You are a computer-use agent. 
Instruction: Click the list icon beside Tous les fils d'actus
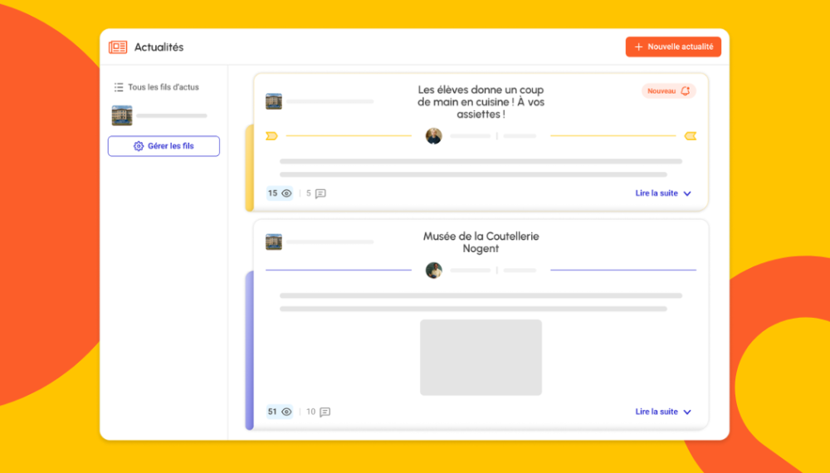119,87
